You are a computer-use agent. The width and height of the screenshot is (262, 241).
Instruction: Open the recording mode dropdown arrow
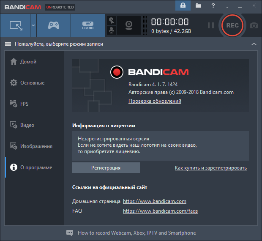[x=33, y=25]
